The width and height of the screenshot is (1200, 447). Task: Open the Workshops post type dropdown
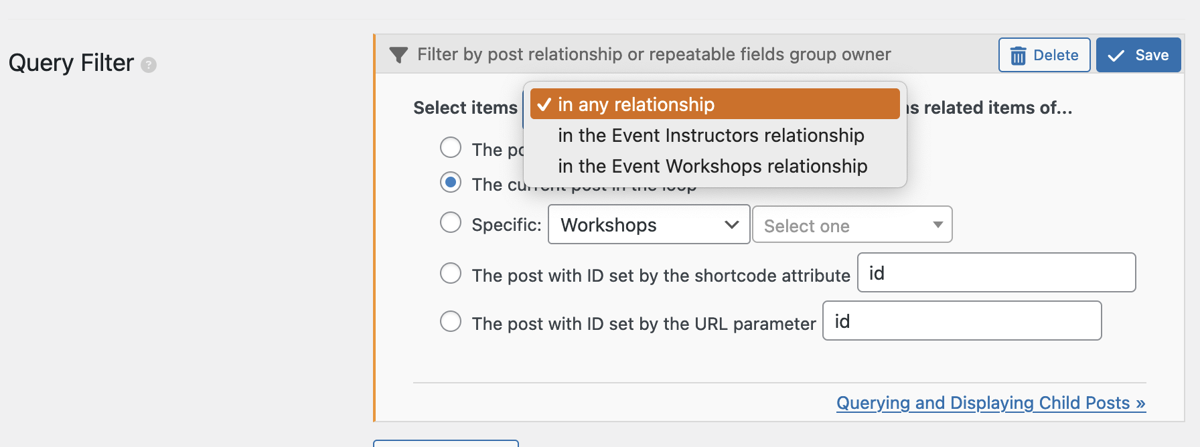pos(649,224)
